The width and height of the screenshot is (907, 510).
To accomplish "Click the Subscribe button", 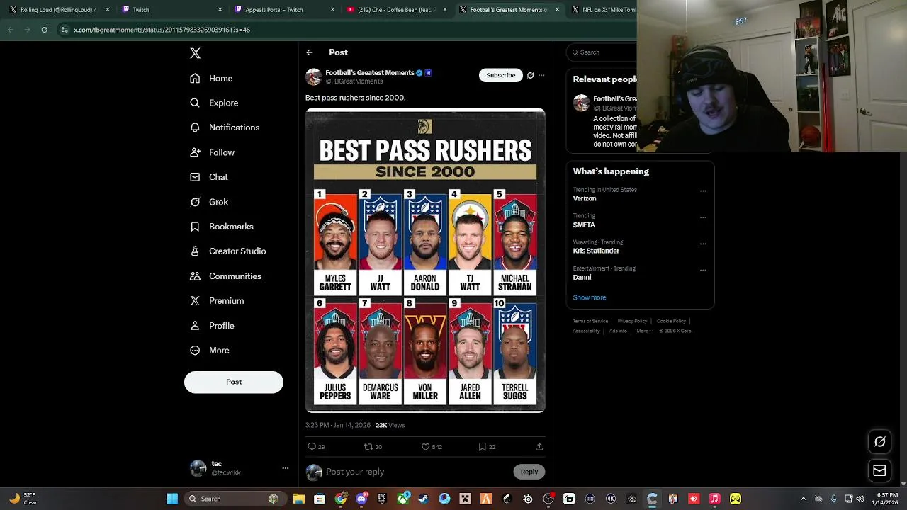I will (x=501, y=75).
